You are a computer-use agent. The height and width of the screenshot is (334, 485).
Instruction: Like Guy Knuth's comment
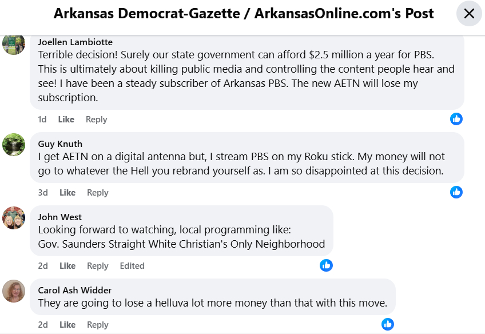[67, 193]
